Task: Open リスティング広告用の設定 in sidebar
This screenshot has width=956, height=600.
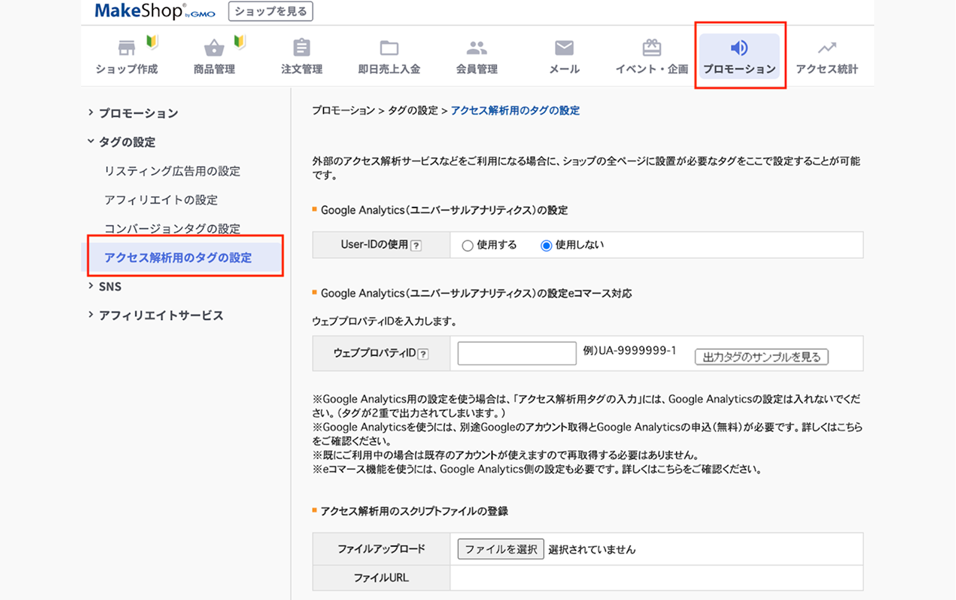Action: pos(172,171)
